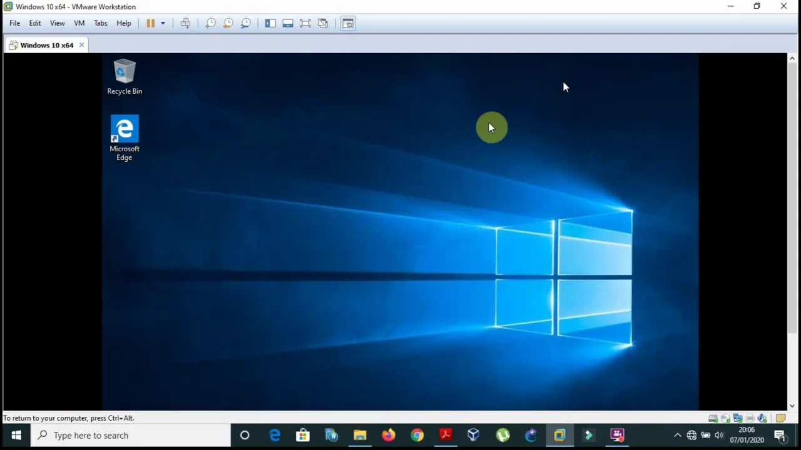Open the VMware message log icon

point(780,418)
